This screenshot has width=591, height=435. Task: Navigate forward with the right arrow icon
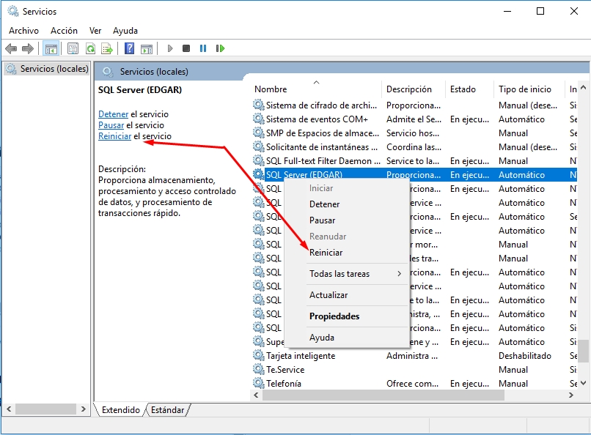click(29, 48)
